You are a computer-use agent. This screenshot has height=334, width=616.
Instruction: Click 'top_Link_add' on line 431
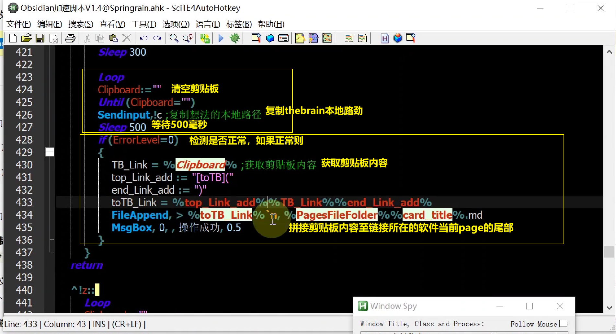[x=142, y=178]
